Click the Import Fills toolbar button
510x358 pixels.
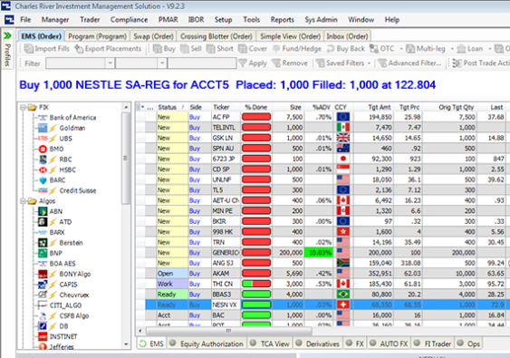tap(47, 49)
